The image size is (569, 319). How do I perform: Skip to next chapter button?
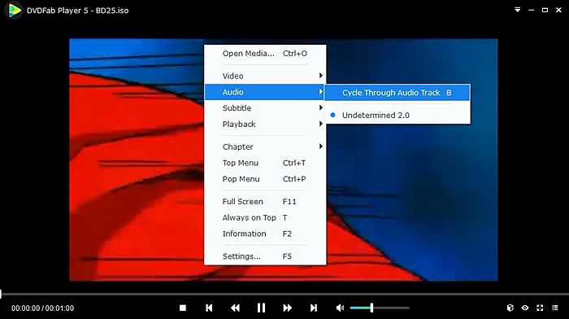point(314,308)
